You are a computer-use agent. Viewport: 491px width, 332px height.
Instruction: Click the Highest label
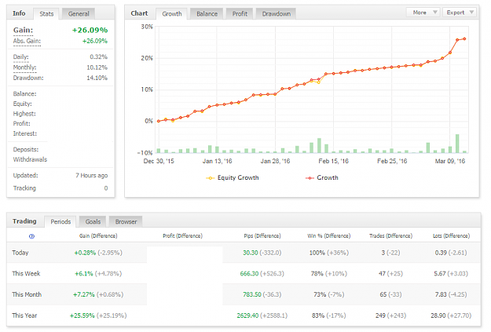click(x=24, y=114)
